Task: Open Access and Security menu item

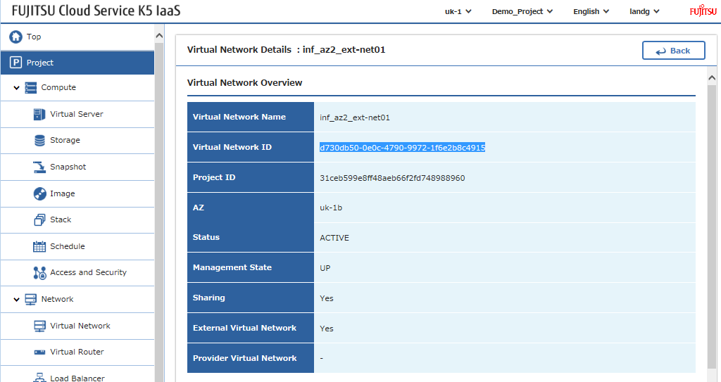Action: [77, 272]
